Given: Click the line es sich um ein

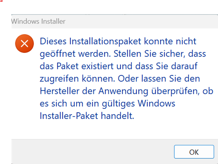Looking at the screenshot, I should coord(108,104).
